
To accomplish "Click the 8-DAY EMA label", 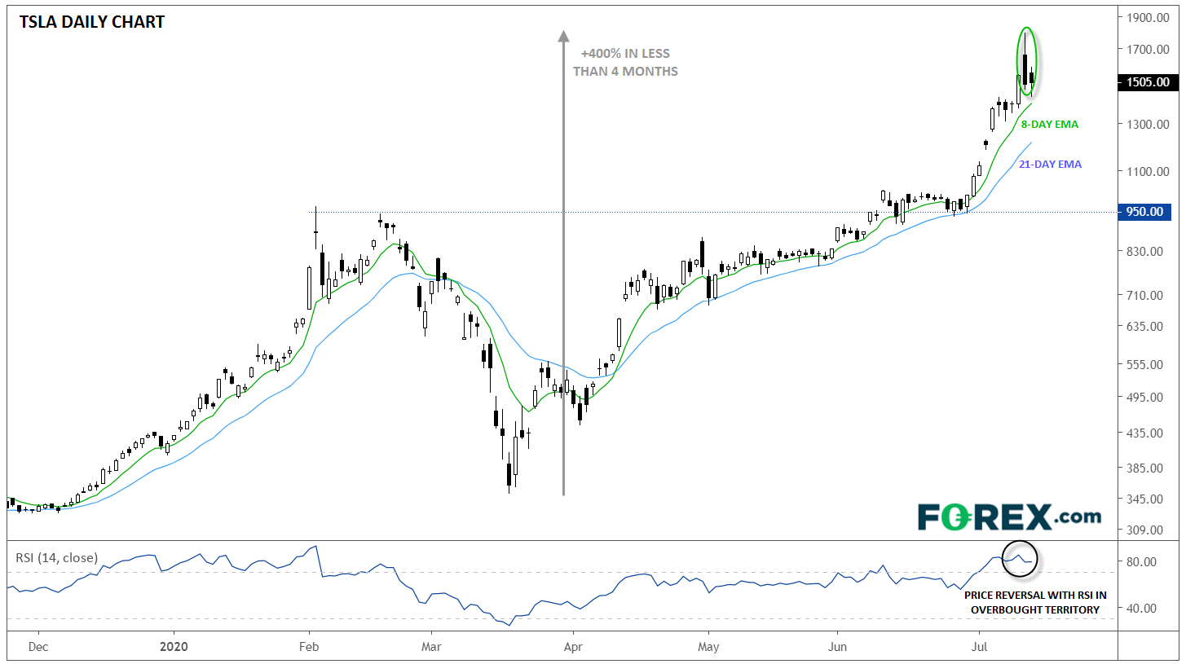I will [1050, 125].
